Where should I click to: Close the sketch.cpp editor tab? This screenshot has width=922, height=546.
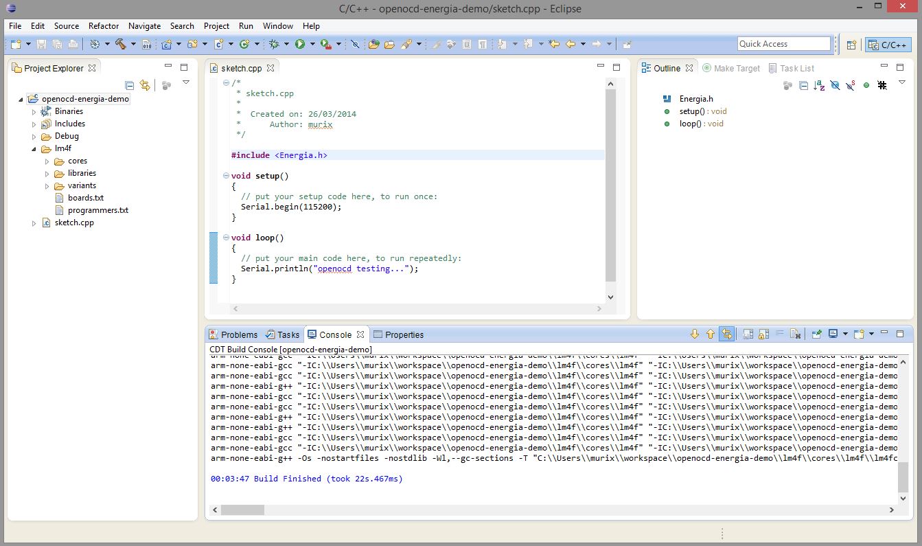pyautogui.click(x=270, y=68)
